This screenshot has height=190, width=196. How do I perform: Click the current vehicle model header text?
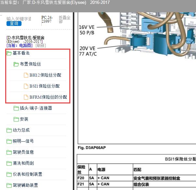[55, 3]
